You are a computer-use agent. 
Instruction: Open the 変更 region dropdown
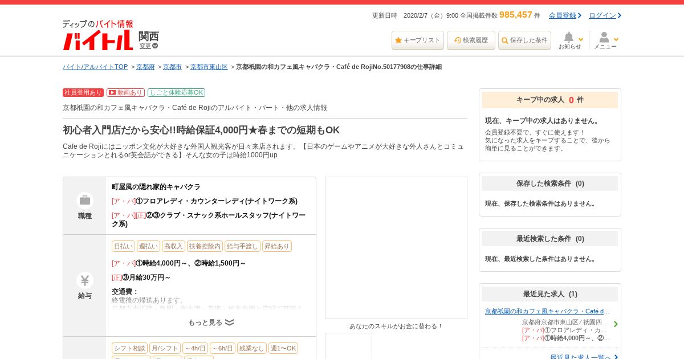coord(148,46)
